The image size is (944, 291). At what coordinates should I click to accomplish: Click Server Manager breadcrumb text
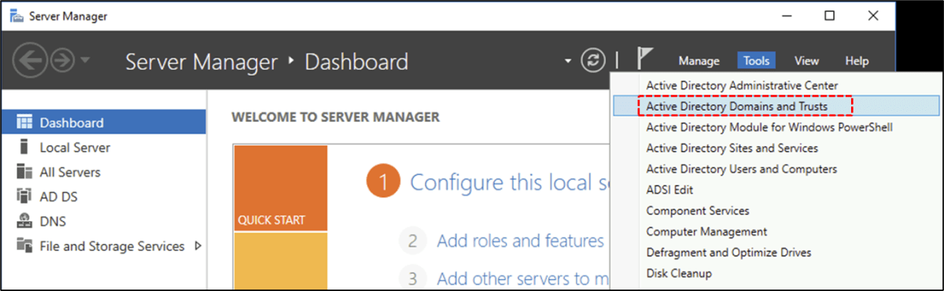point(201,61)
